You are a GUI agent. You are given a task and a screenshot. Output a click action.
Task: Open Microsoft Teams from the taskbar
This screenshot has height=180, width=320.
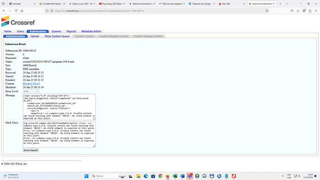(190, 176)
